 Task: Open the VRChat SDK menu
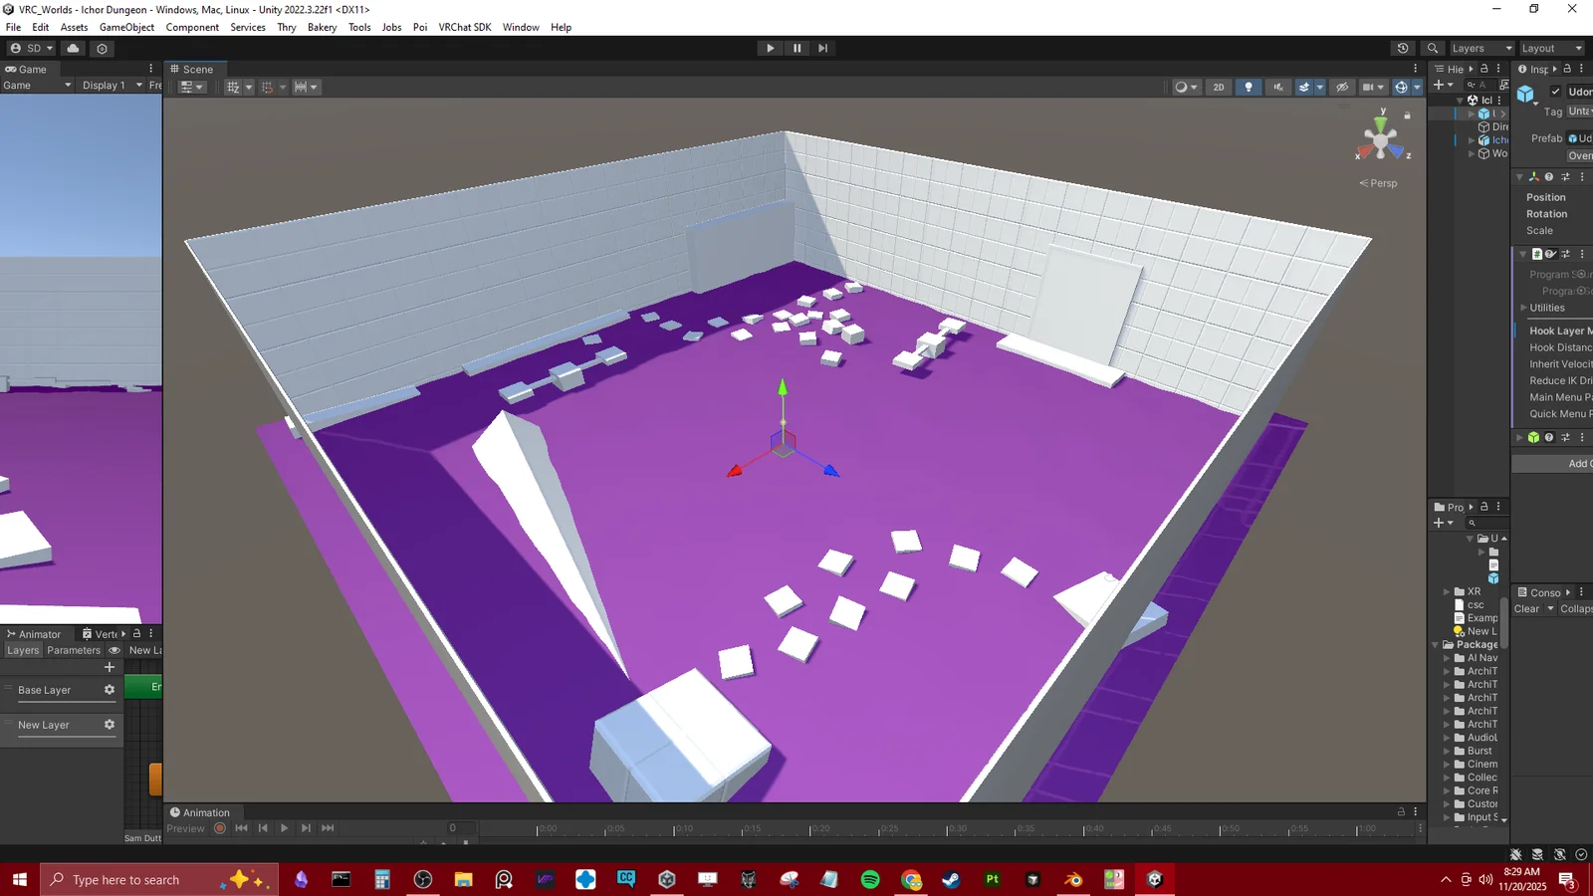point(464,27)
